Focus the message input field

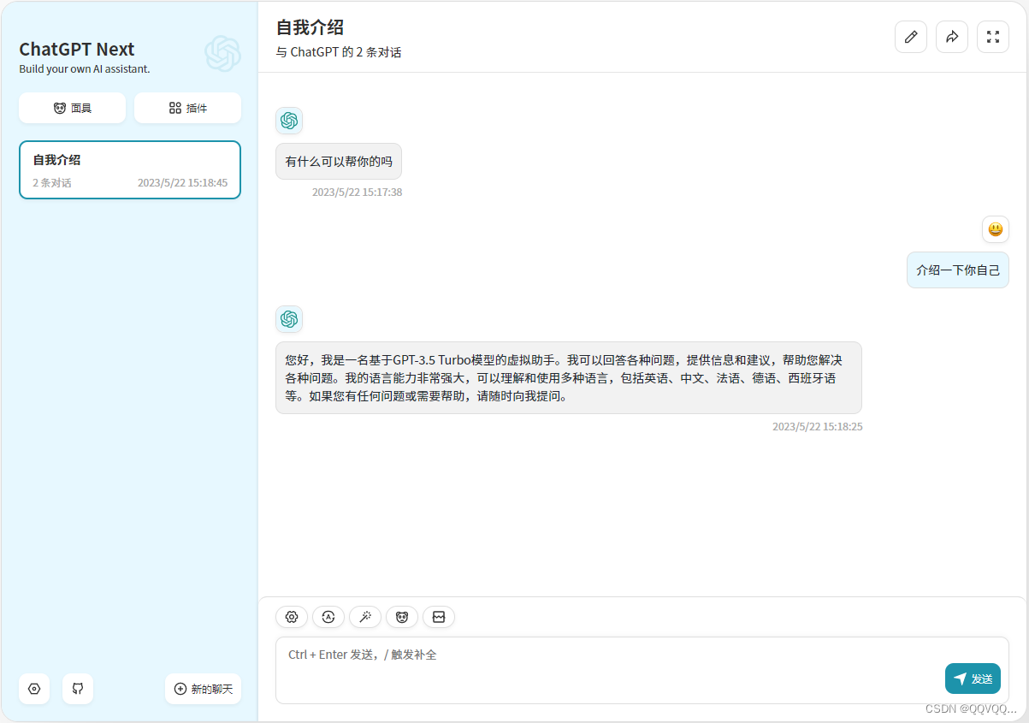(x=642, y=670)
